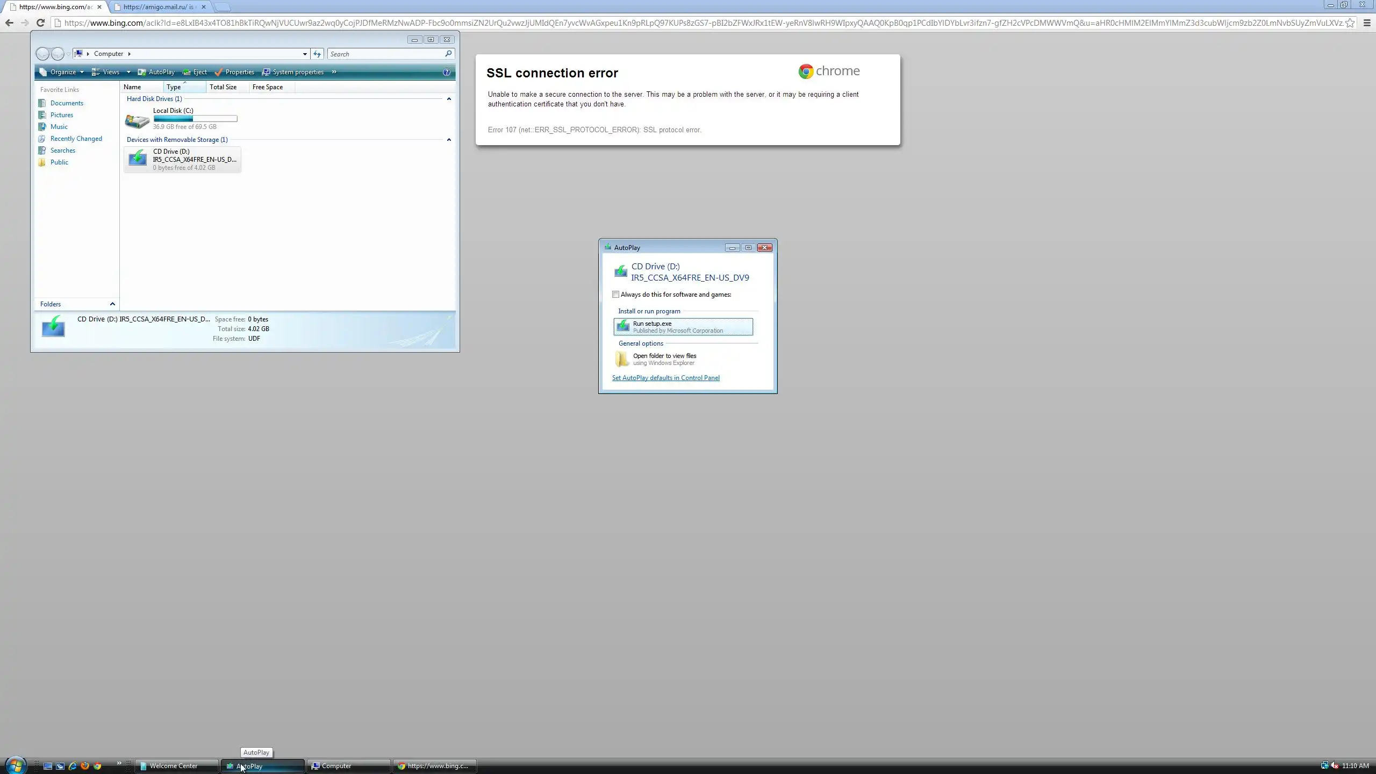Image resolution: width=1376 pixels, height=774 pixels.
Task: Click the Run setup.exe option
Action: point(683,327)
